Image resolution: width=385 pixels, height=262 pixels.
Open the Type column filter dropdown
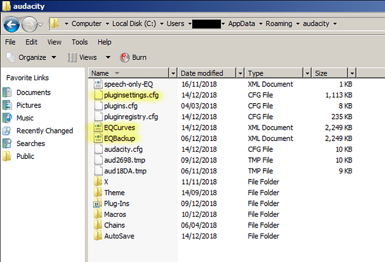coord(307,73)
